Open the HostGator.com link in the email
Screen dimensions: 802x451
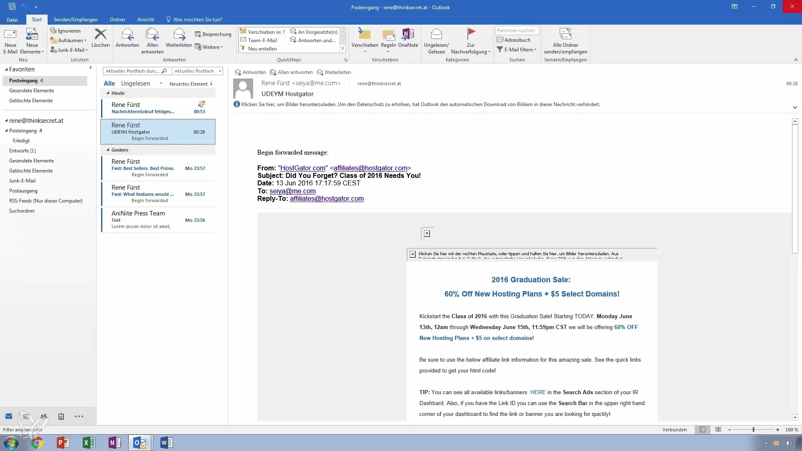303,168
